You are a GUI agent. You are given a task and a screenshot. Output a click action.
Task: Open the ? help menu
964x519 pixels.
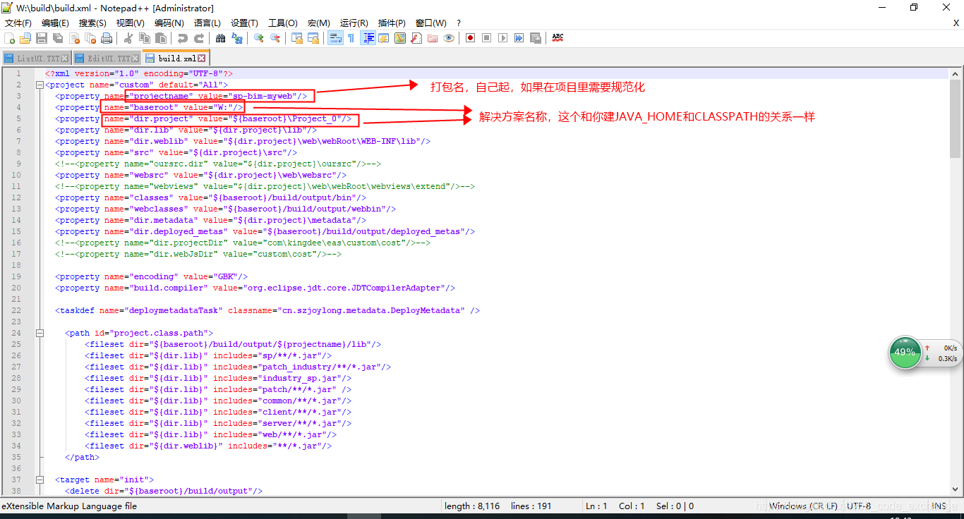click(x=459, y=23)
